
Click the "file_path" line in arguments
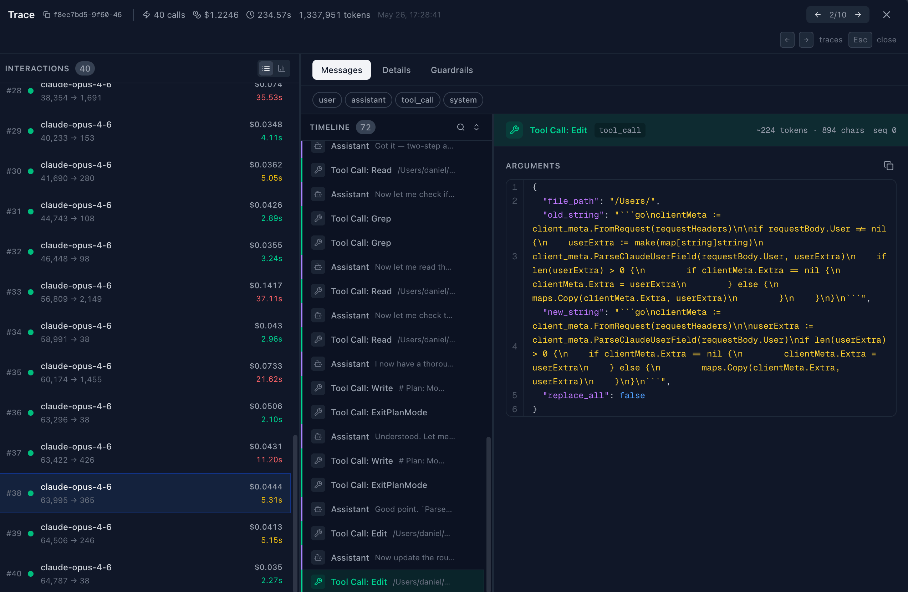pos(601,201)
